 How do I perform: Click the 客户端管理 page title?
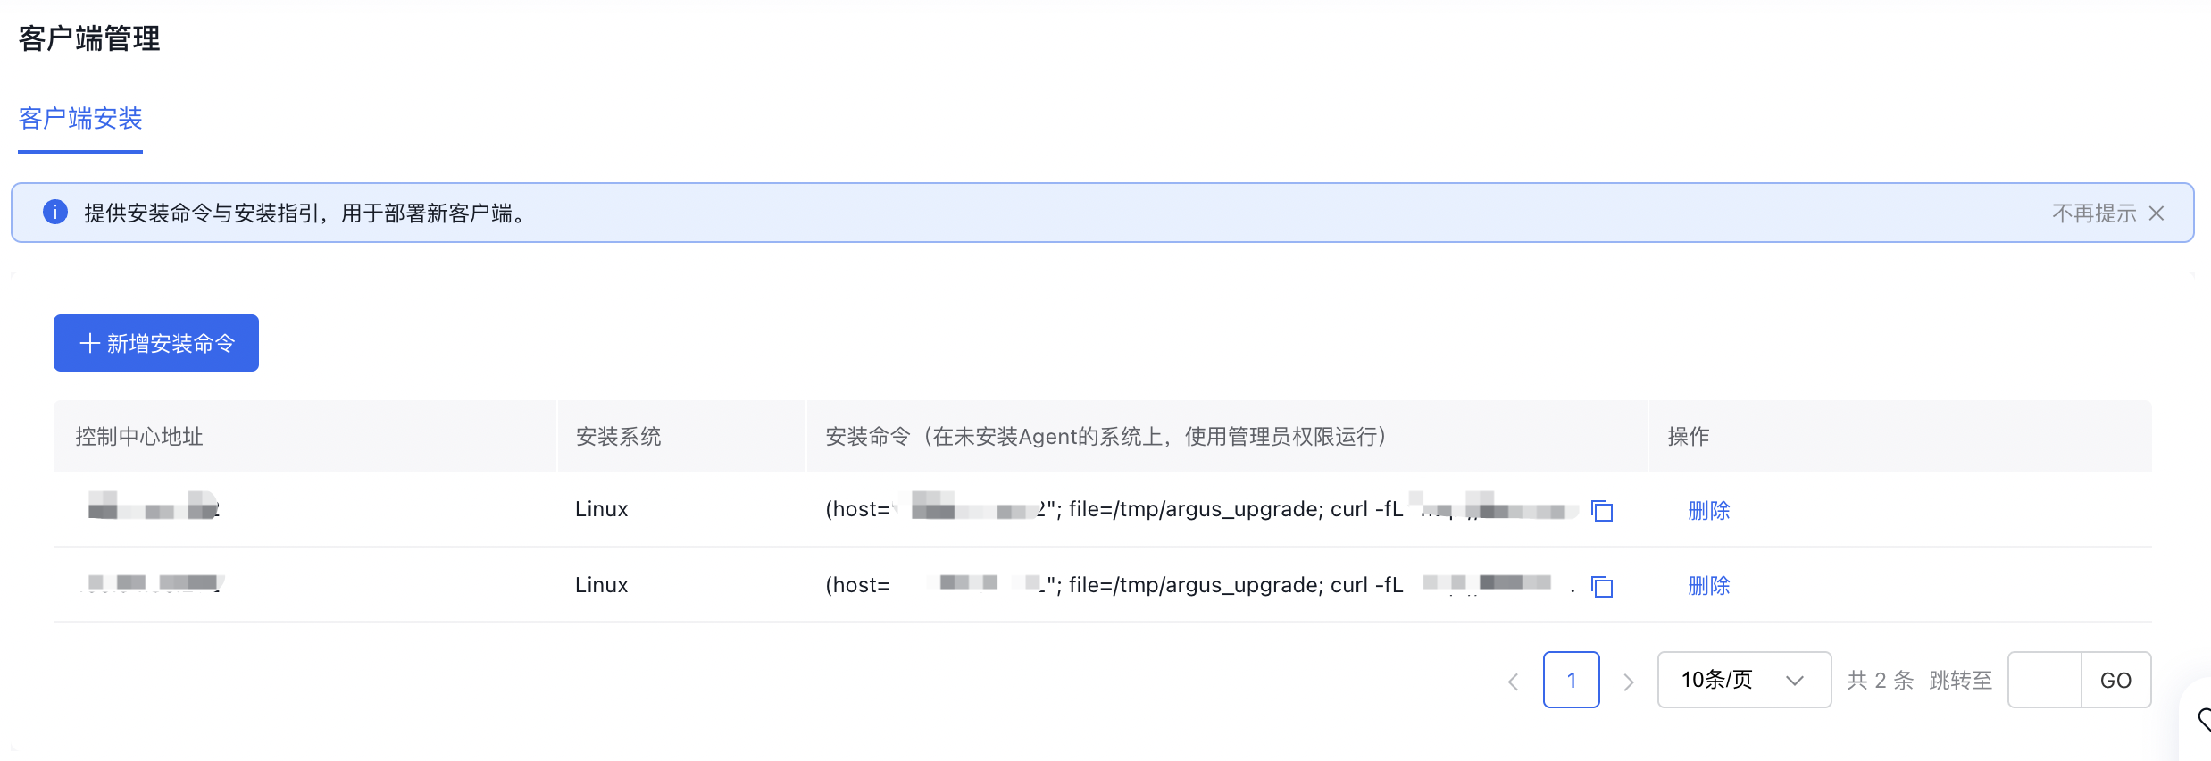(x=89, y=38)
